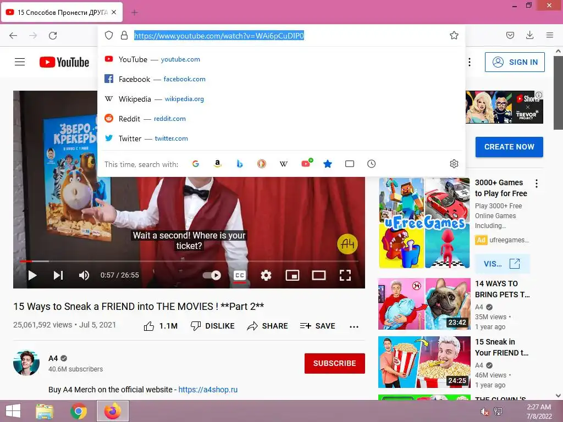The height and width of the screenshot is (422, 563).
Task: Click the muted speaker tray icon
Action: pyautogui.click(x=484, y=411)
